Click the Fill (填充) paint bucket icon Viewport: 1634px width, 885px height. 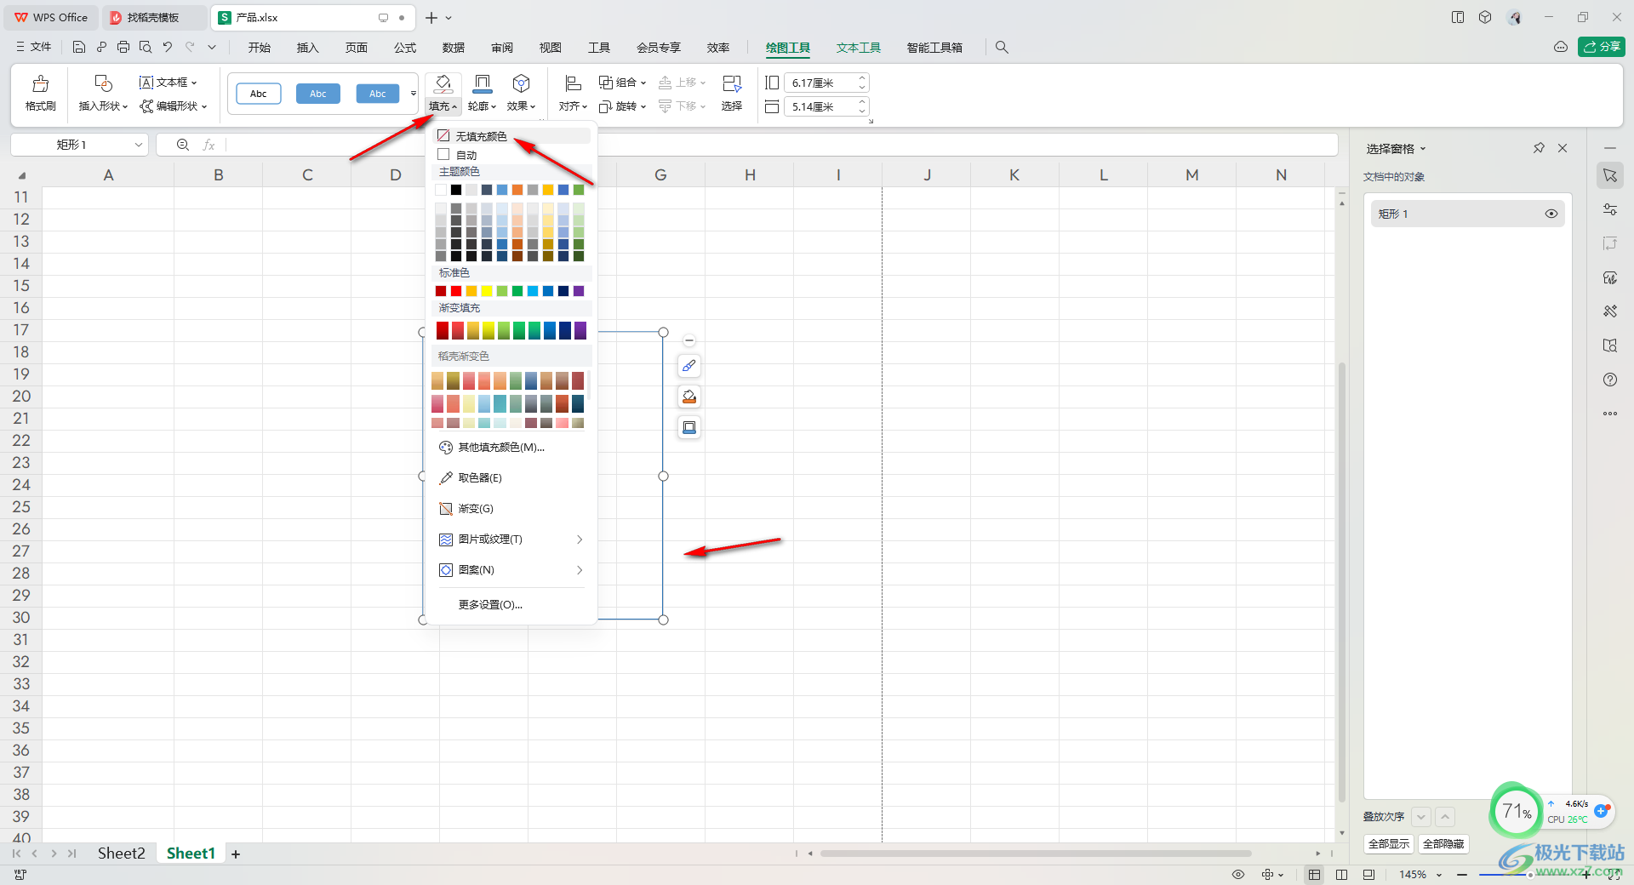coord(443,83)
